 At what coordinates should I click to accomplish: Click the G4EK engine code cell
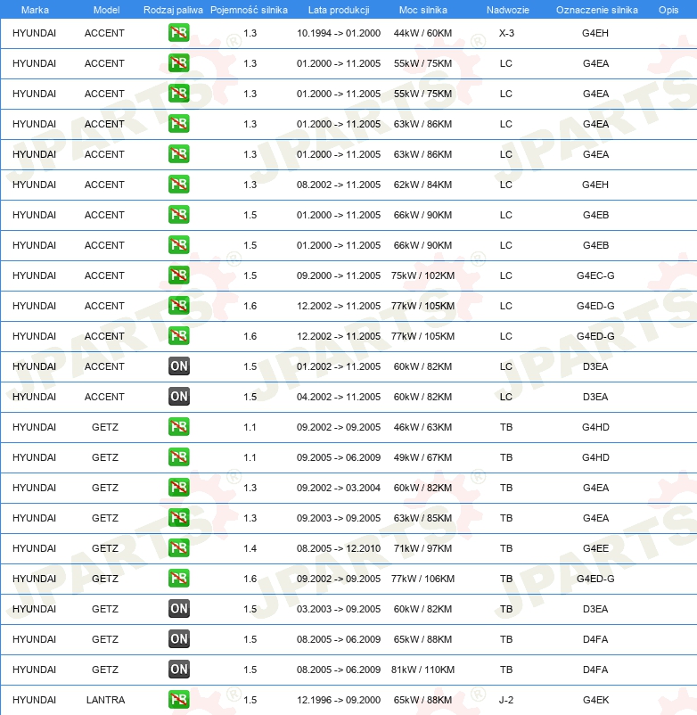tap(595, 700)
